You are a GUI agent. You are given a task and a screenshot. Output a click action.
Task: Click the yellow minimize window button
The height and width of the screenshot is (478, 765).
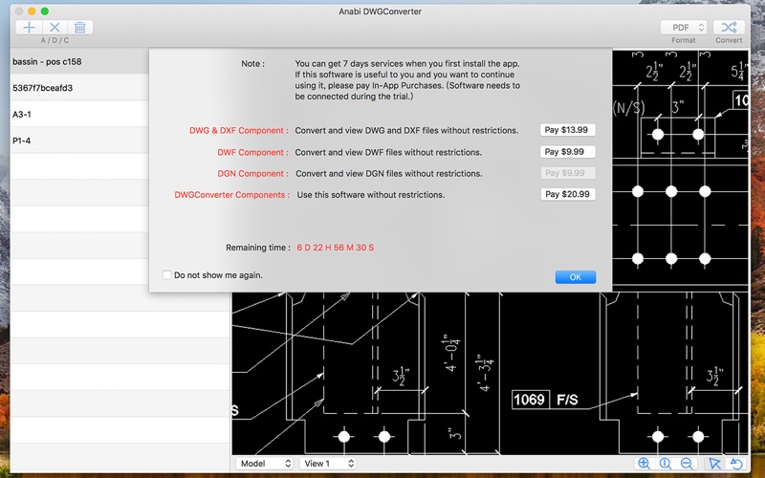tap(32, 11)
